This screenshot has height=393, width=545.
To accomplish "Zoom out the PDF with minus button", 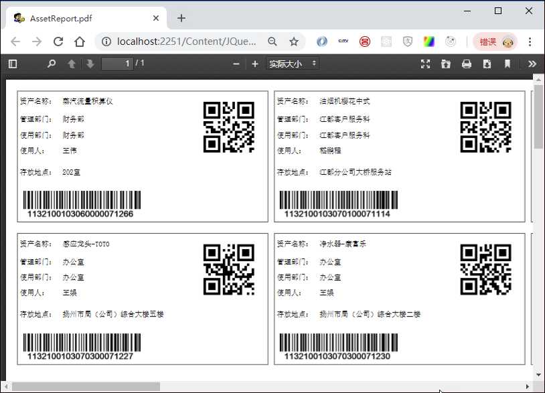I will 236,64.
